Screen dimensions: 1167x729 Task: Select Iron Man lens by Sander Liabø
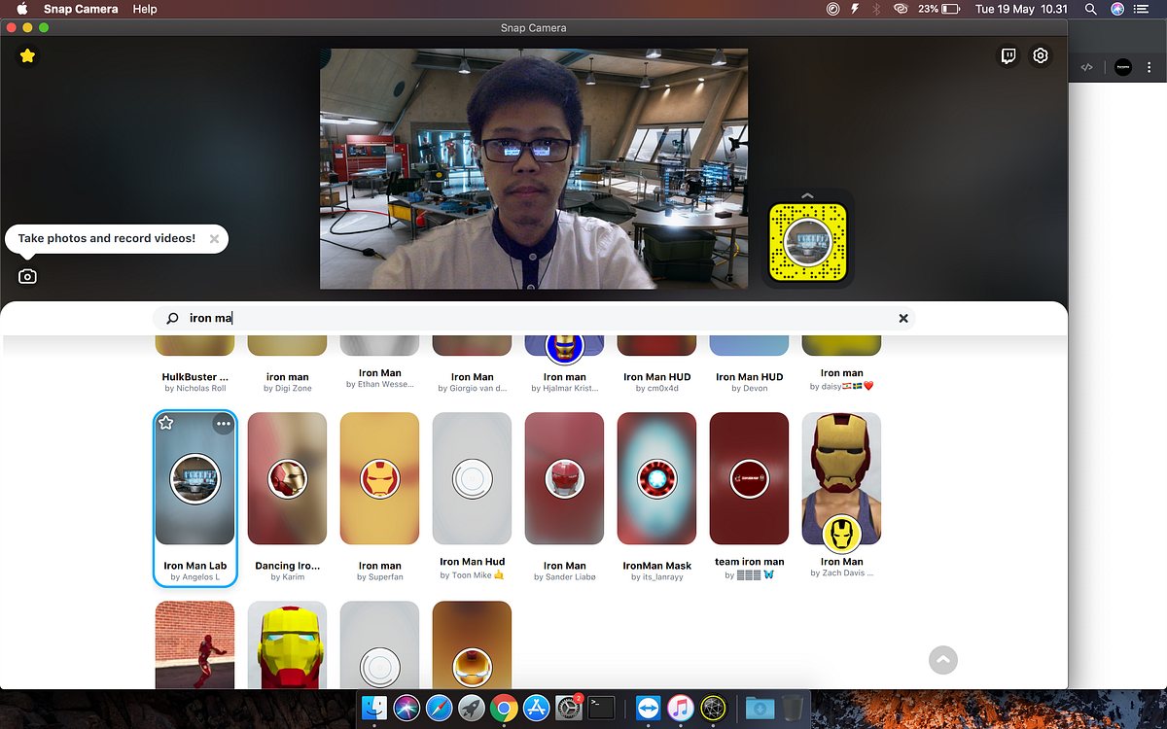click(565, 497)
